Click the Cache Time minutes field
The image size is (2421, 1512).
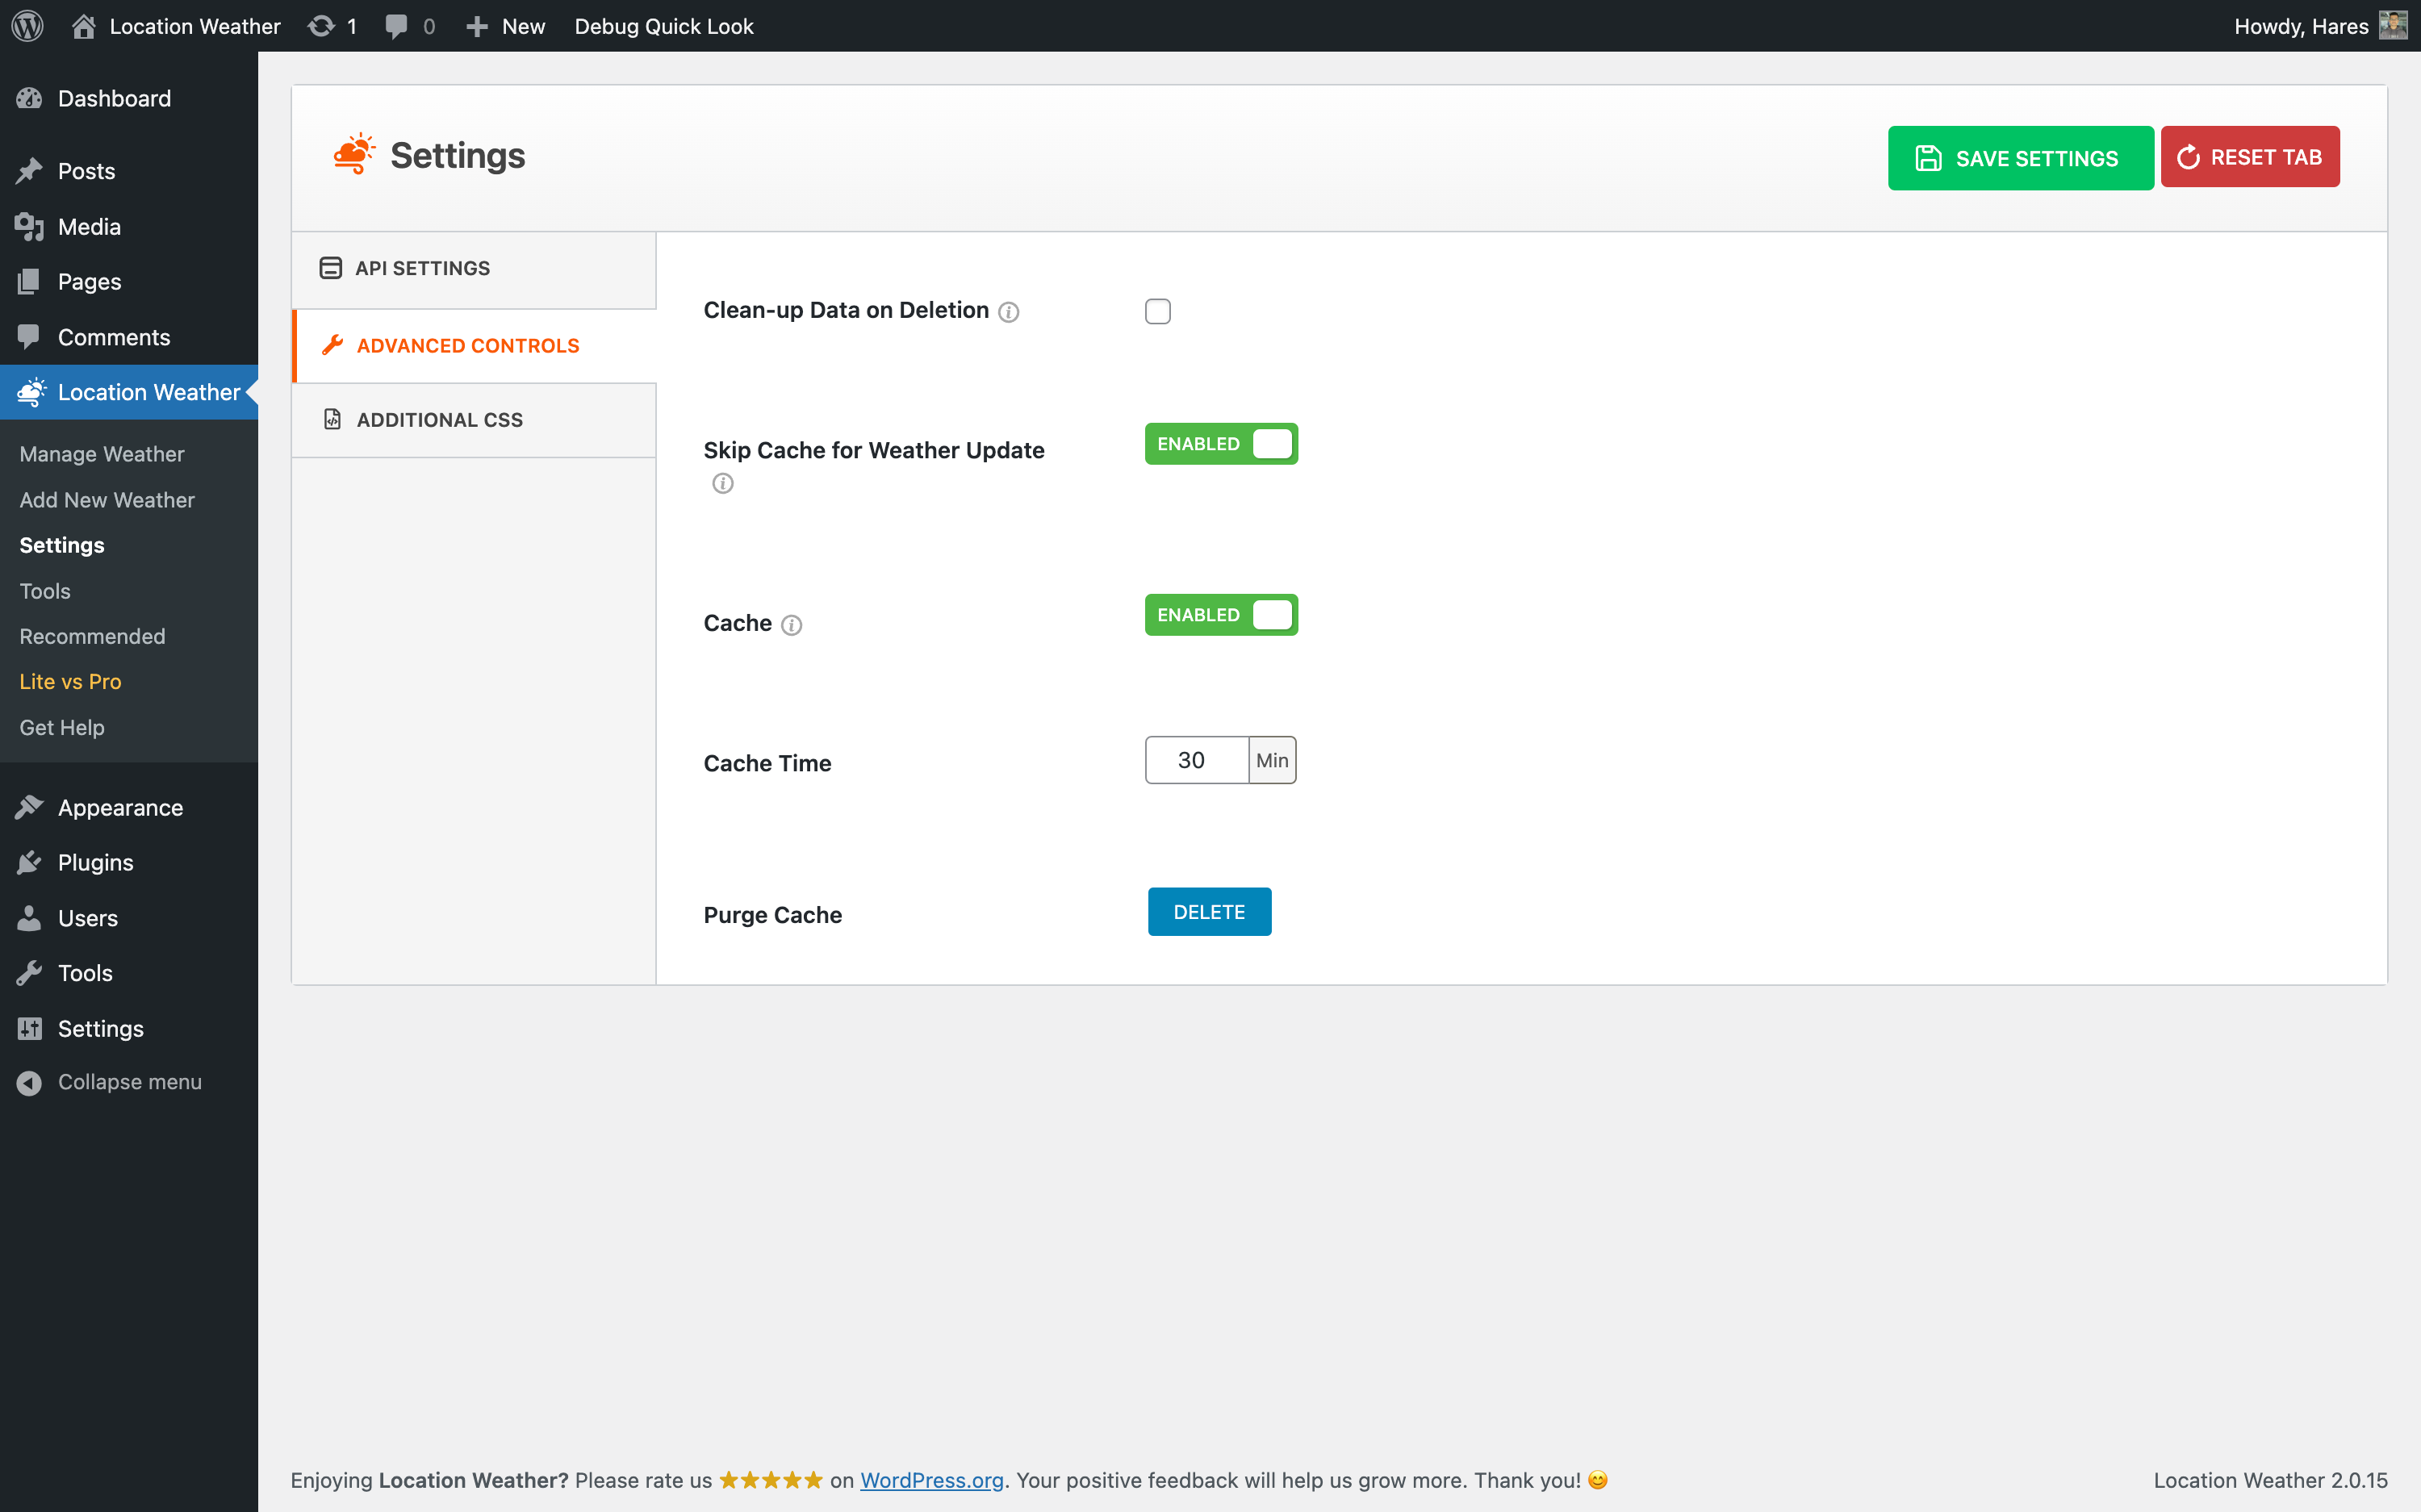click(x=1195, y=760)
